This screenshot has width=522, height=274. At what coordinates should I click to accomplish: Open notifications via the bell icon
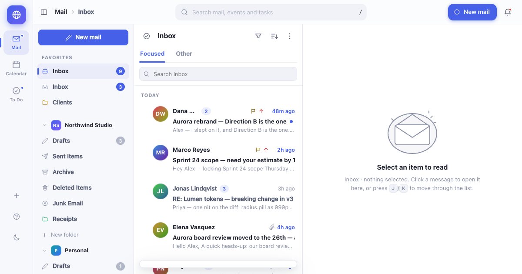tap(508, 12)
